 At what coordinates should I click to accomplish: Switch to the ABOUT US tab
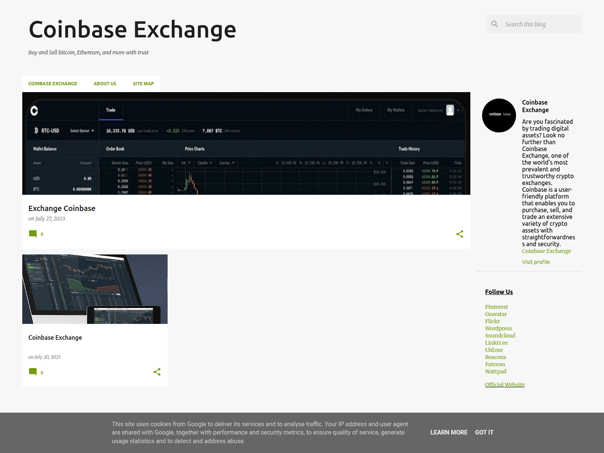105,83
